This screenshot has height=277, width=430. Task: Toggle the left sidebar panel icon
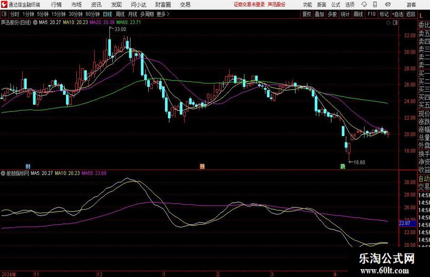point(4,14)
